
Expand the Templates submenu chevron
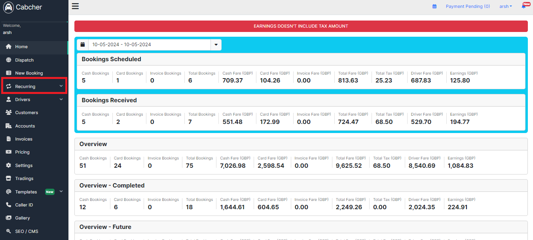(61, 191)
